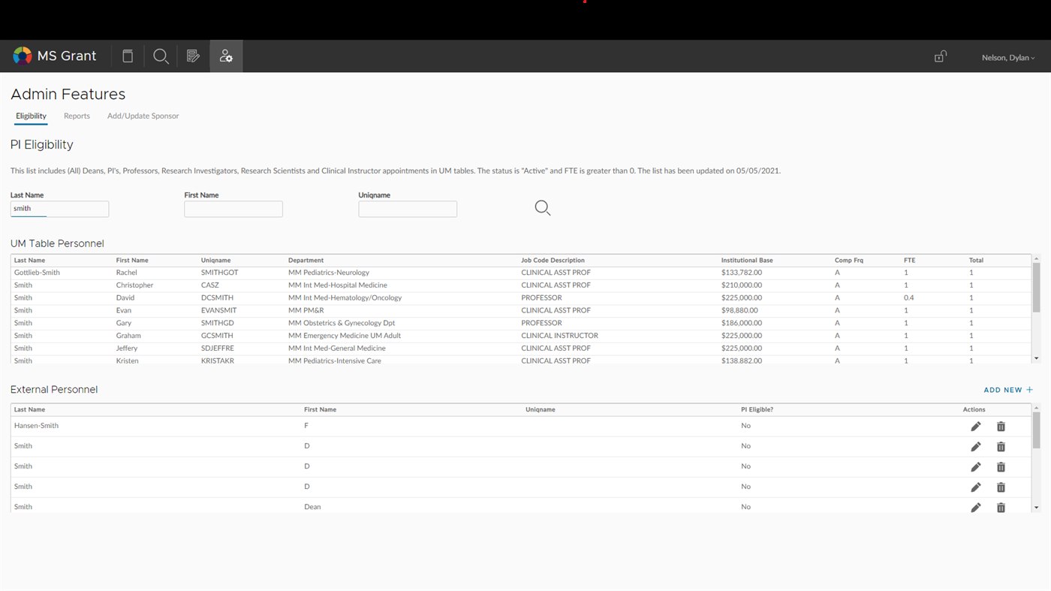Image resolution: width=1051 pixels, height=591 pixels.
Task: Click the Job Code Description column header
Action: tap(553, 260)
